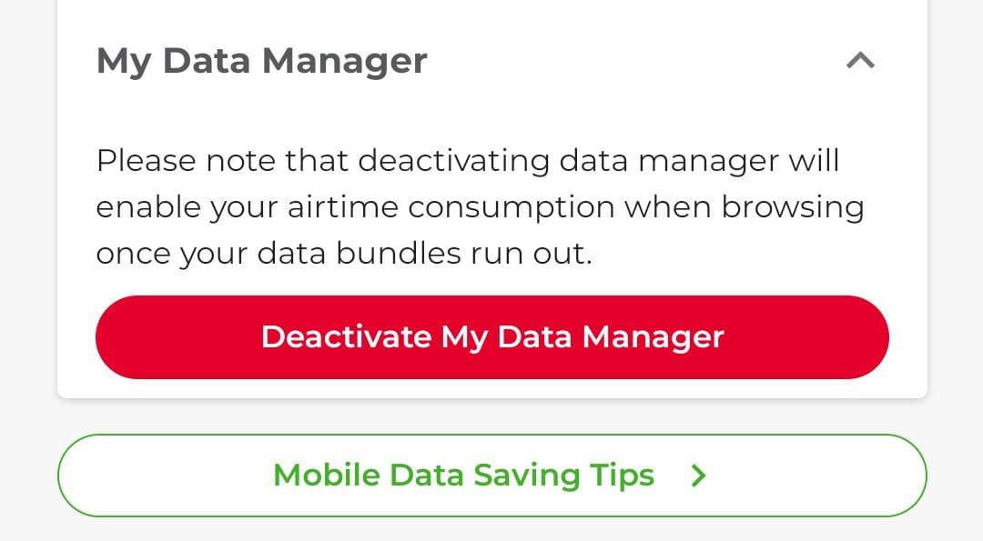Click the right arrow in Mobile Data Saving Tips
The width and height of the screenshot is (983, 541).
[x=698, y=476]
